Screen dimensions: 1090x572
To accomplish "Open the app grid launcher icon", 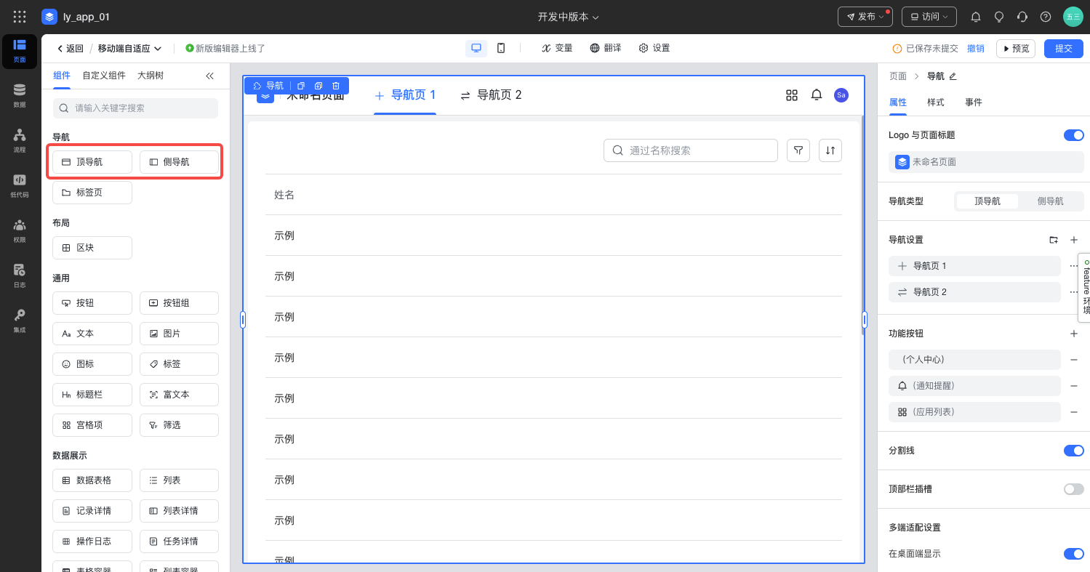I will [20, 16].
